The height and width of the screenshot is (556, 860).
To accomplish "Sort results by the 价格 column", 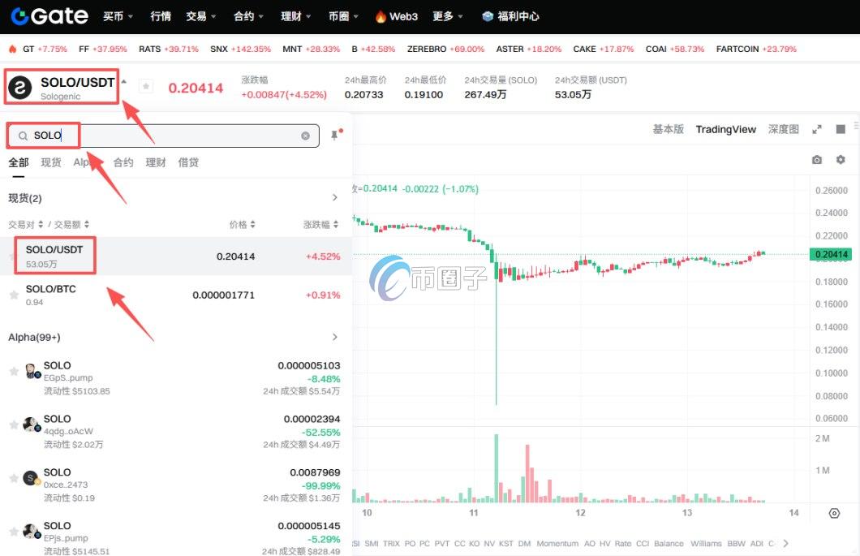I will pos(242,224).
